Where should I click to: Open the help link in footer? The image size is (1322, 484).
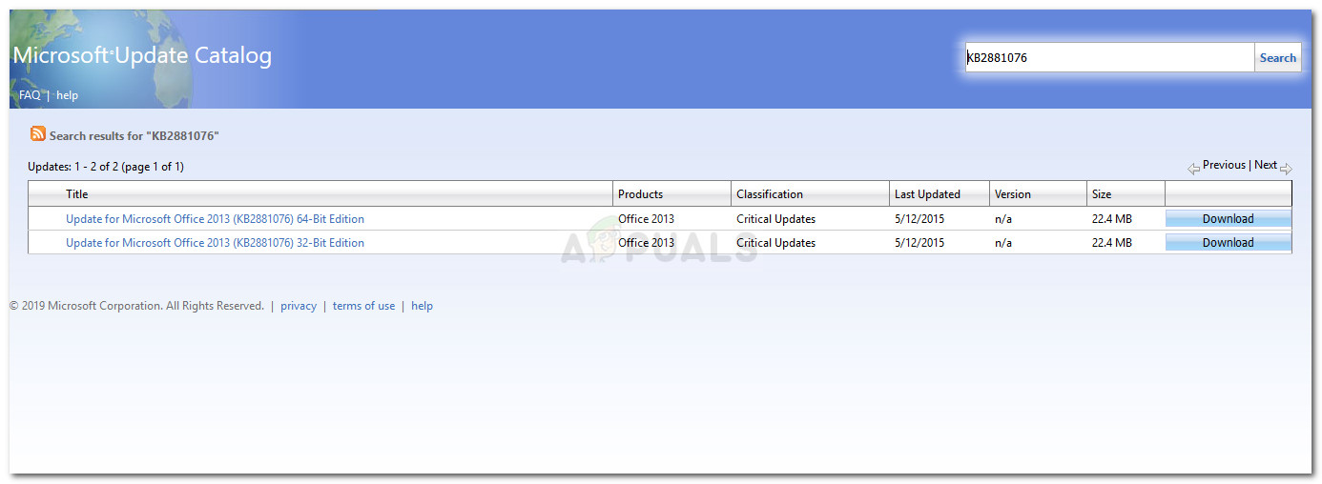(x=422, y=306)
